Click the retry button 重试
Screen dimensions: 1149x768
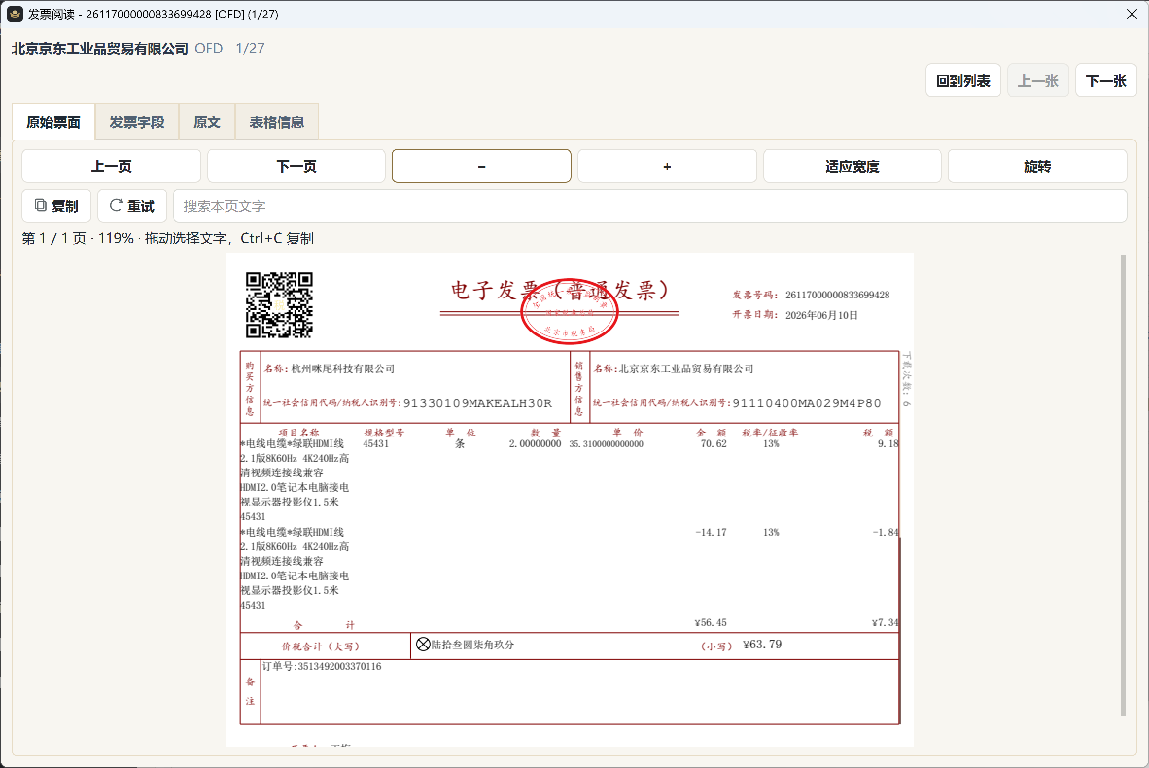click(x=132, y=206)
